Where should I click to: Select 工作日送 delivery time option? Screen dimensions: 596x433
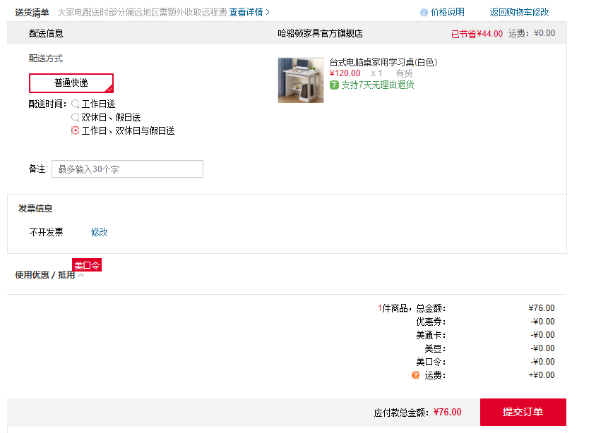pyautogui.click(x=76, y=104)
